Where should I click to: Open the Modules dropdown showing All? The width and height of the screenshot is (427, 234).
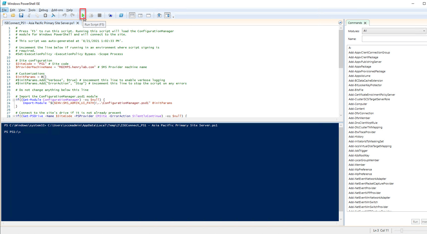(394, 31)
